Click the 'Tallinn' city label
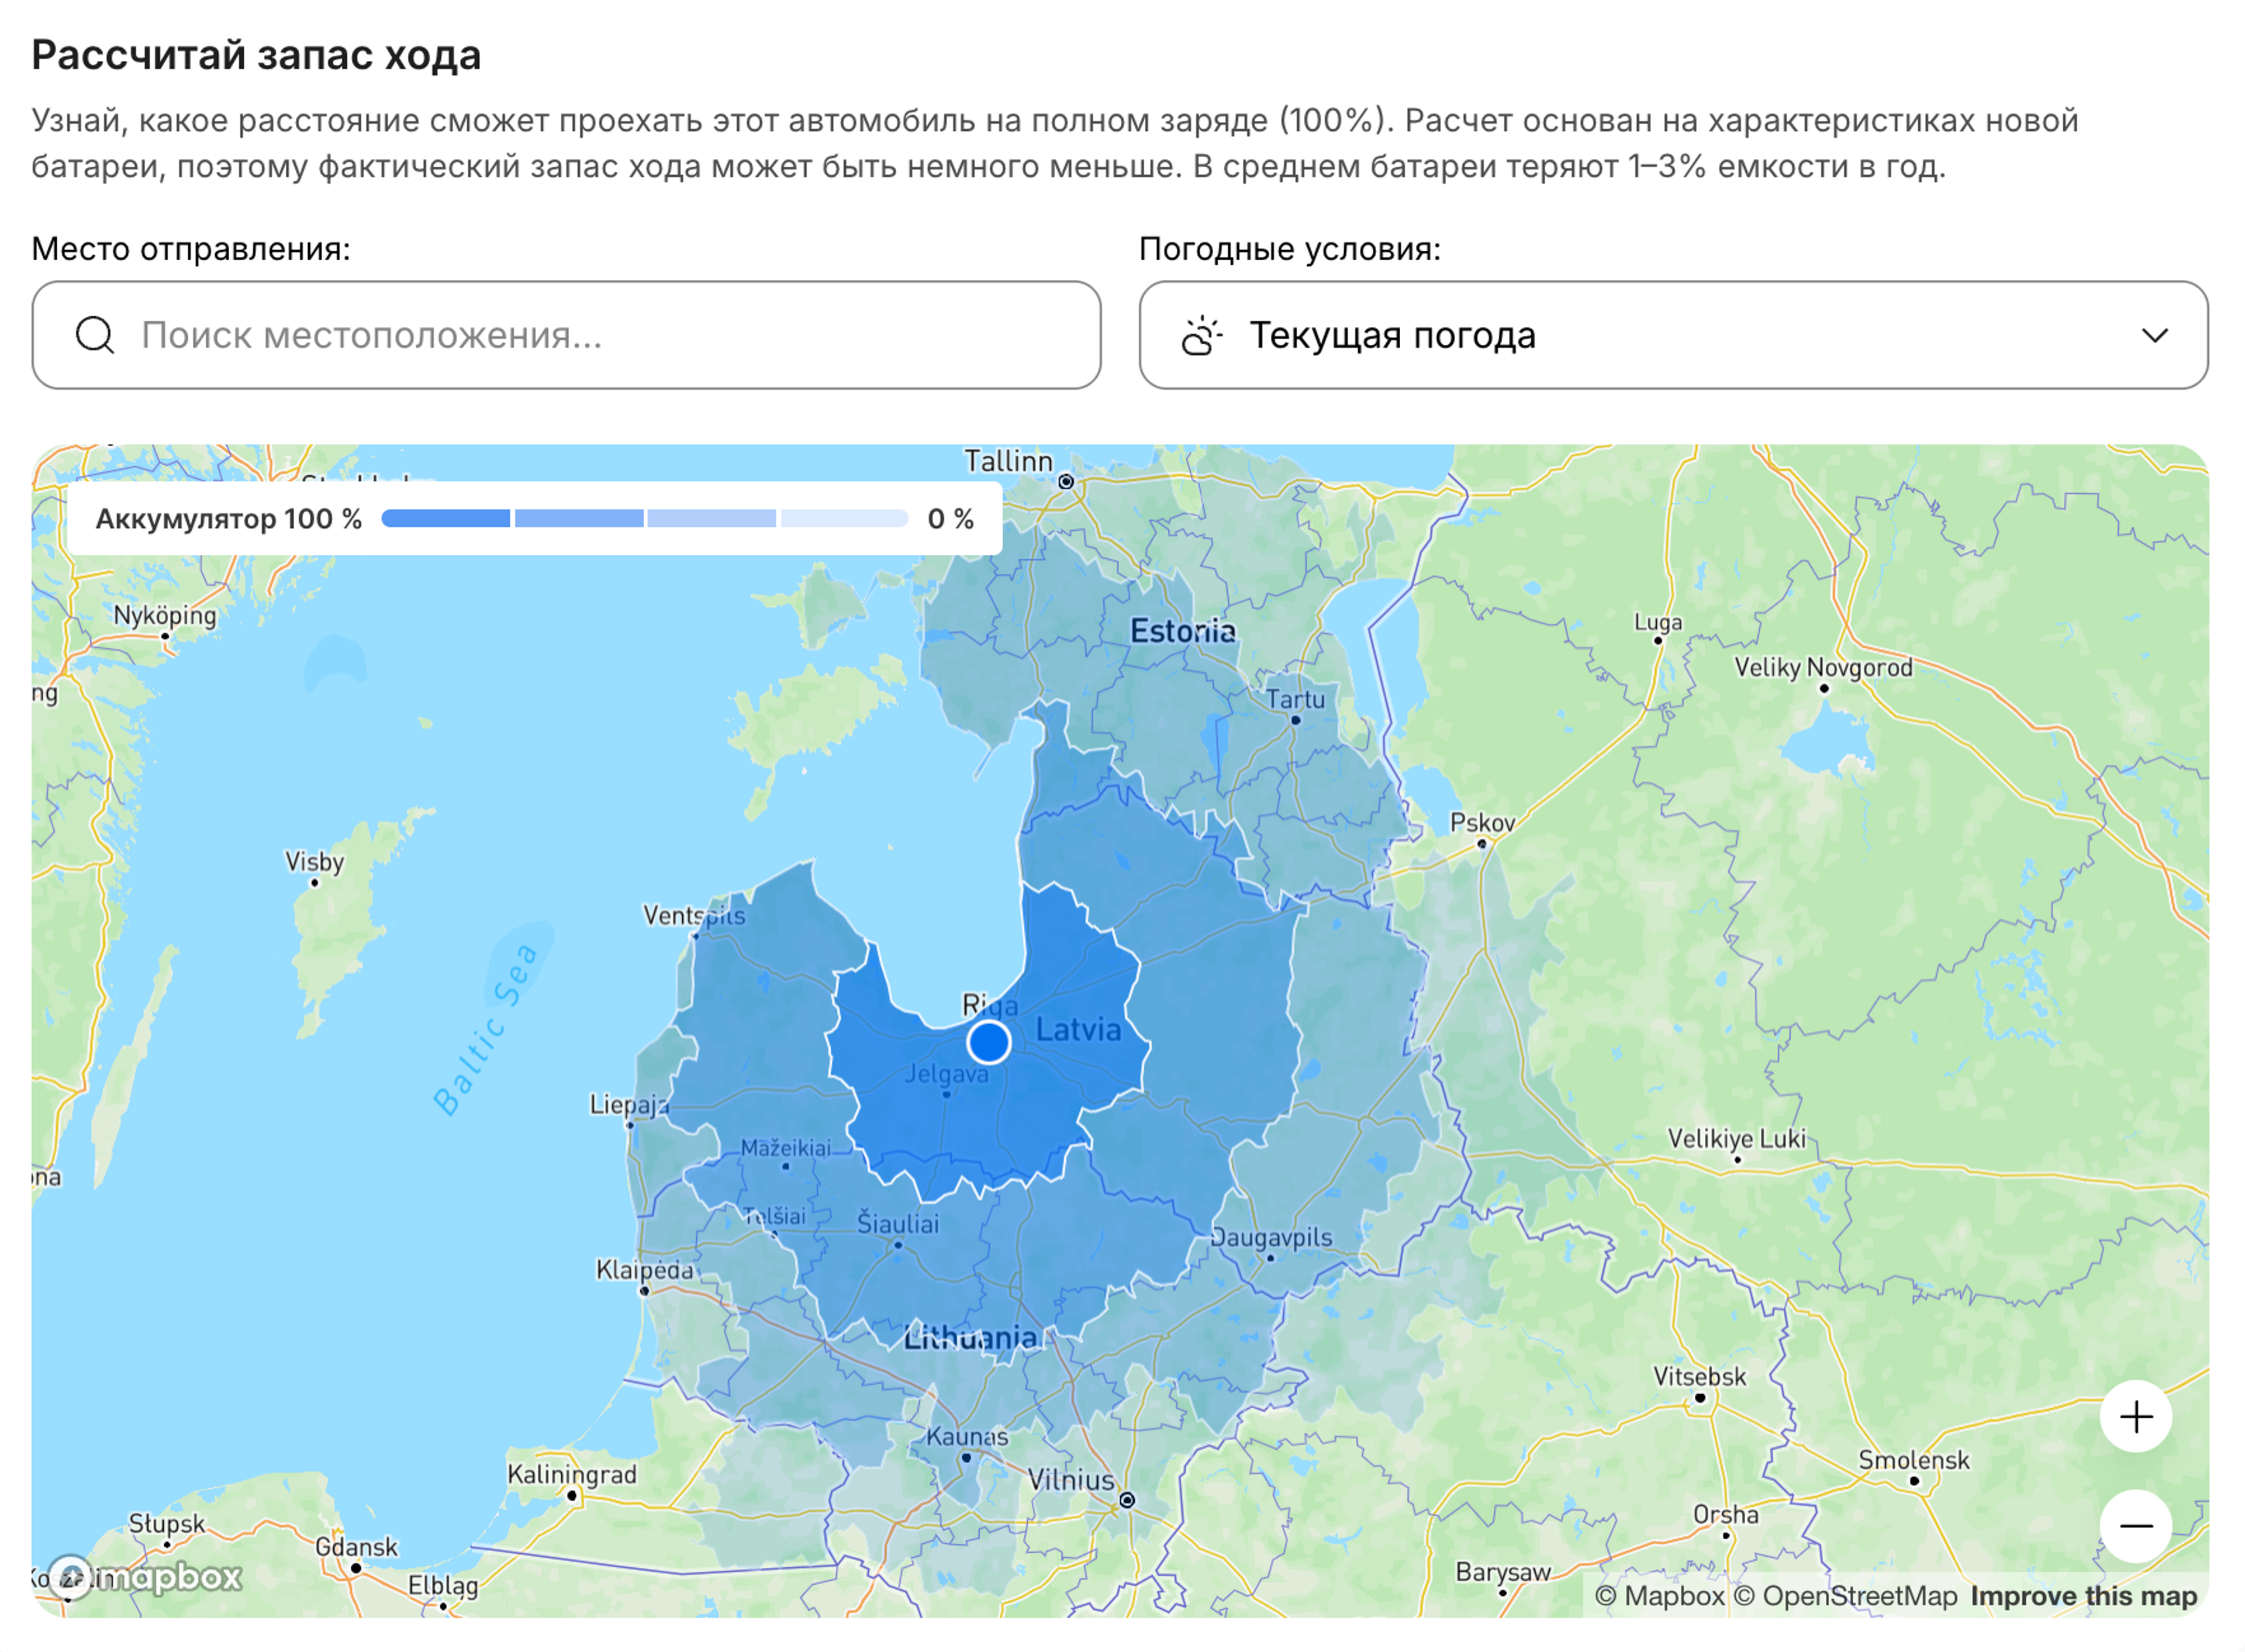2245x1652 pixels. (x=1008, y=461)
